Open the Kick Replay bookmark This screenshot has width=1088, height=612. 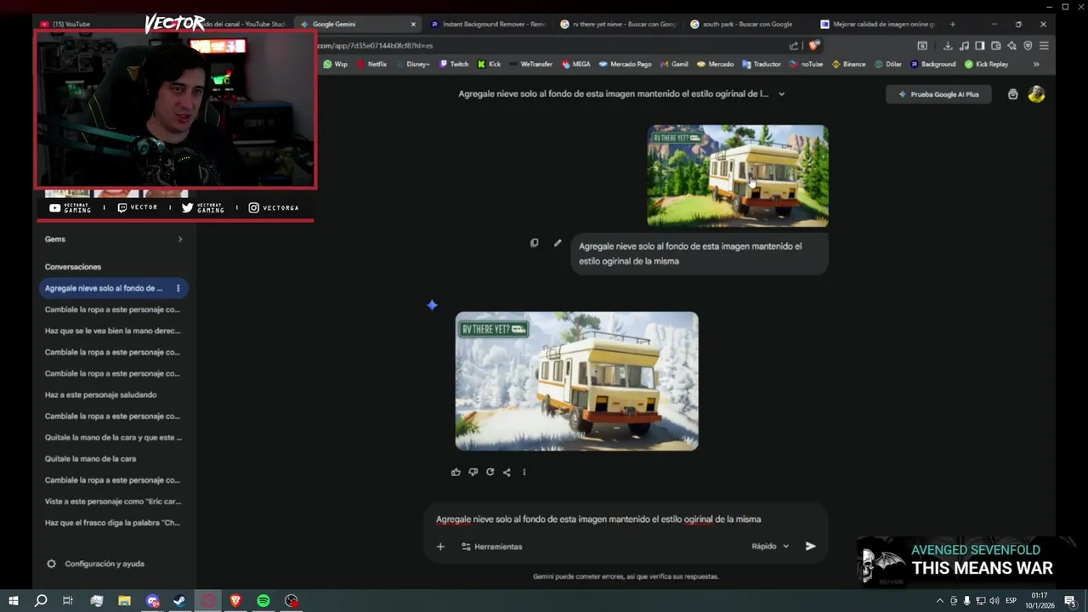click(x=986, y=64)
